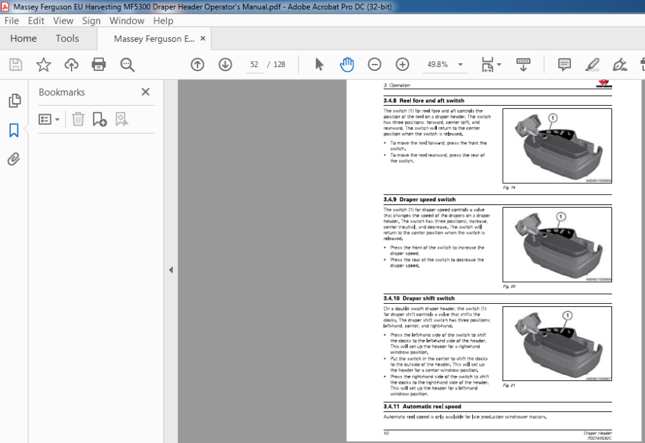Zoom in with plus button
This screenshot has height=443, width=645.
click(x=402, y=64)
